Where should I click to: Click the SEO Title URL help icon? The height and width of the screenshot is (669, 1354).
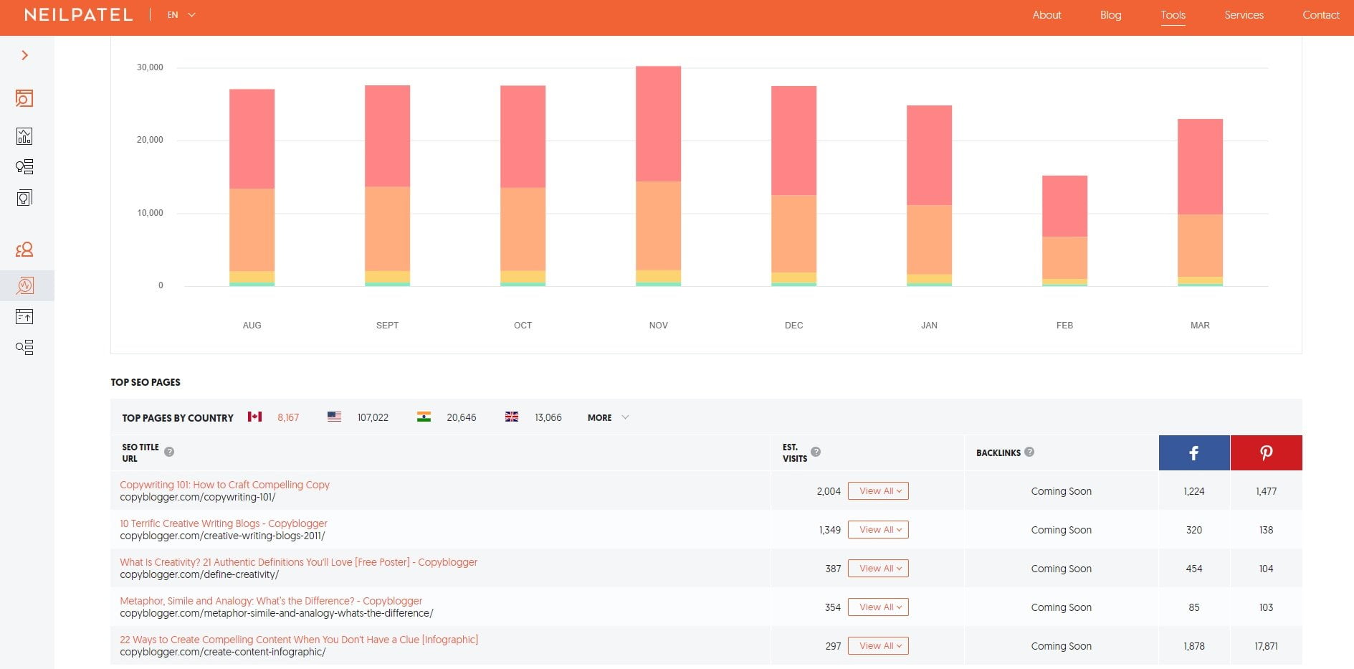coord(169,452)
